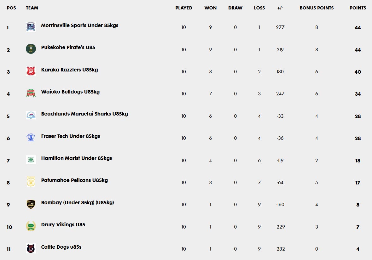Viewport: 372px width, 260px height.
Task: Click the Fraser Tech blue crest logo
Action: (31, 138)
